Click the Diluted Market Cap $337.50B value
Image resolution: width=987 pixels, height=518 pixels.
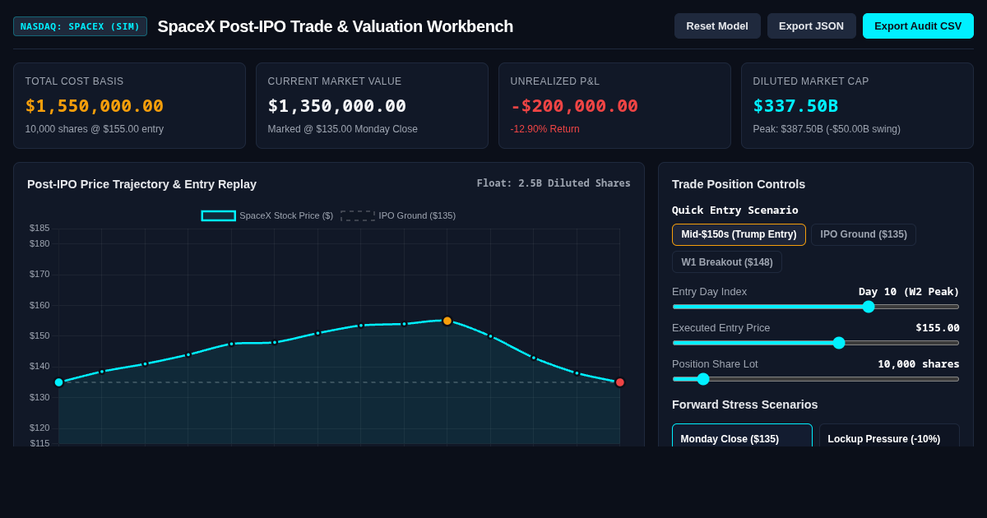coord(795,106)
